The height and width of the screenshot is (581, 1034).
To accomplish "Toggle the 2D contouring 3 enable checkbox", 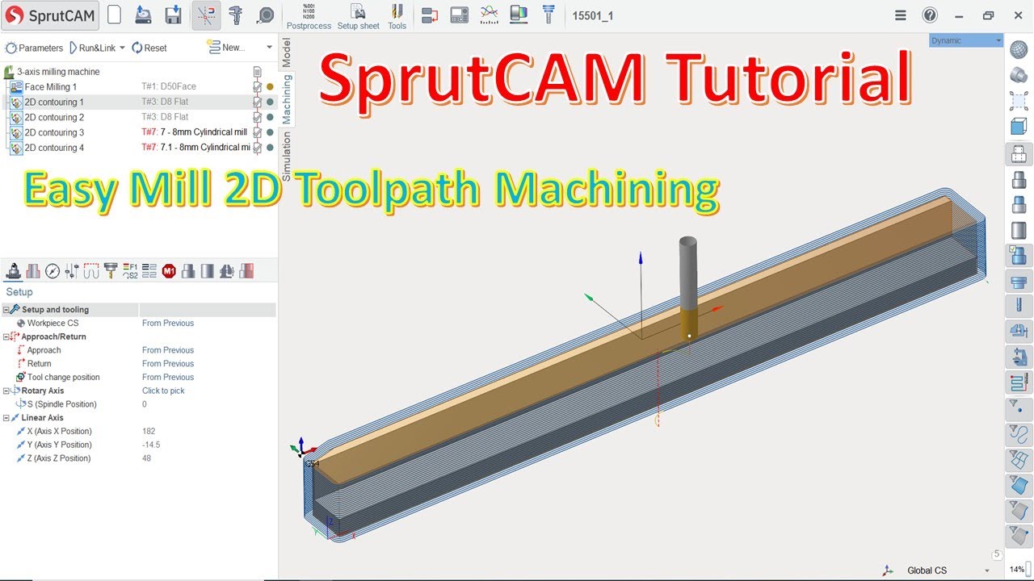I will point(257,132).
